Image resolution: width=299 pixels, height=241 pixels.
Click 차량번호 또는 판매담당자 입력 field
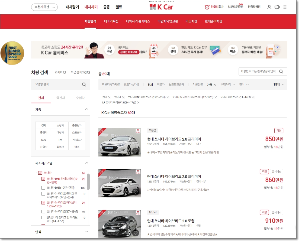click(x=263, y=71)
